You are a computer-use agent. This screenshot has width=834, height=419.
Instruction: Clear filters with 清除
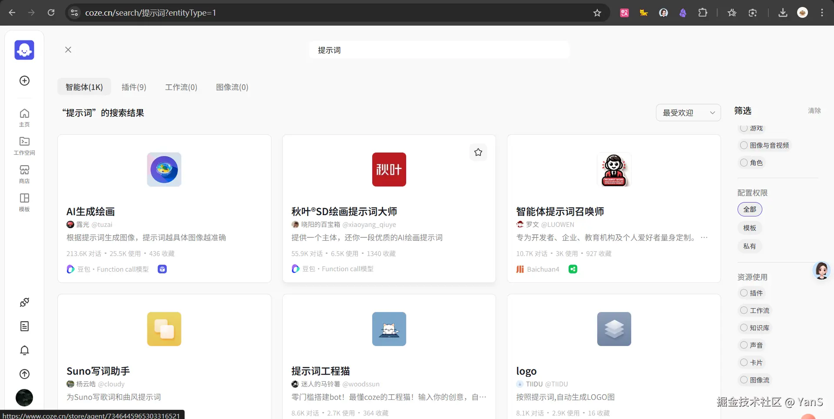pos(814,111)
